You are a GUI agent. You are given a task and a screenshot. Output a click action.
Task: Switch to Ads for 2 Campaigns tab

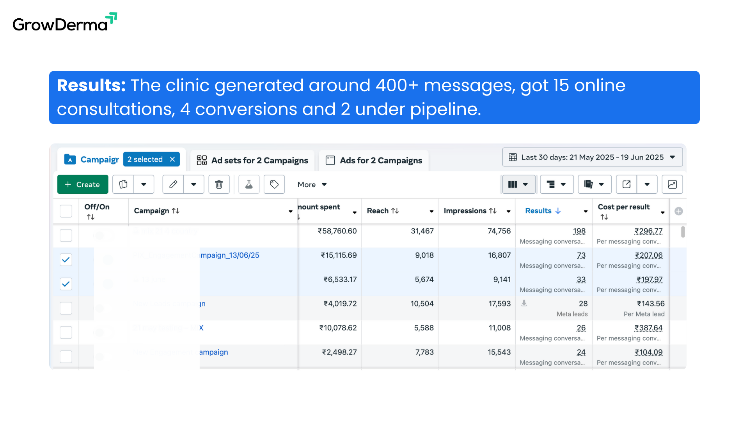tap(374, 160)
